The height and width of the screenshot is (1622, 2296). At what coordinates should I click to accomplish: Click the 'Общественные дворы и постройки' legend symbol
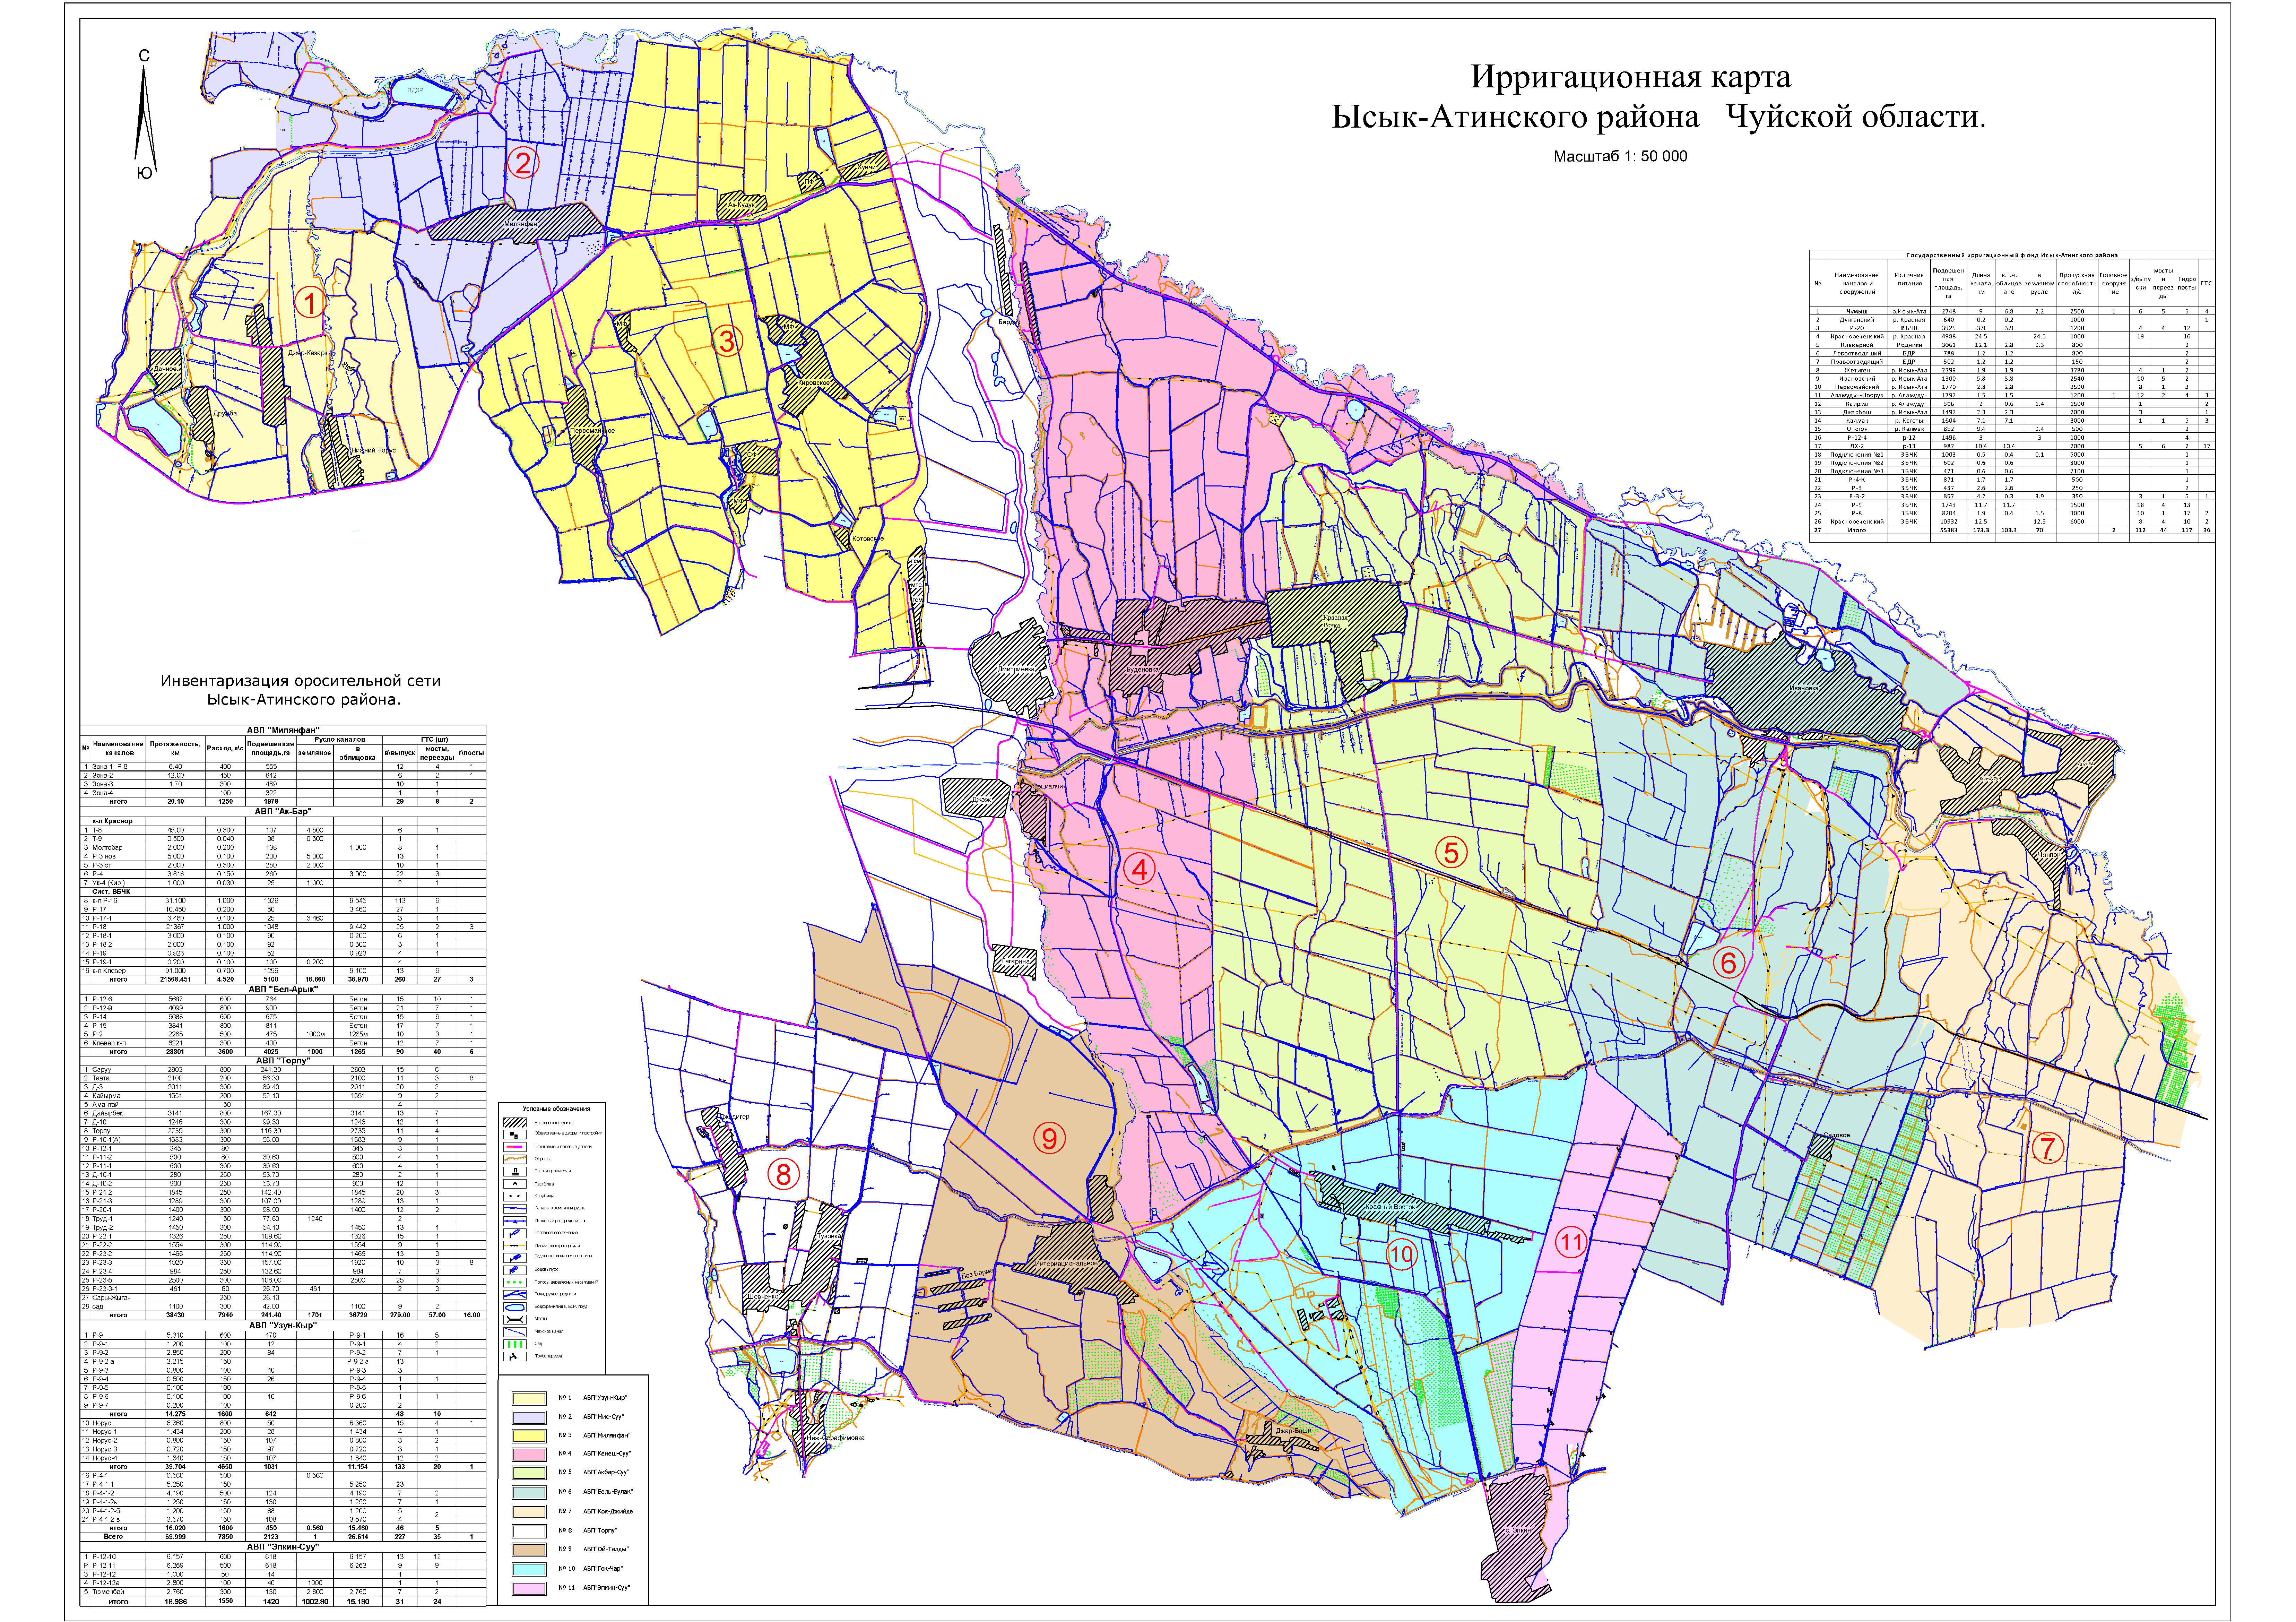click(x=515, y=1135)
